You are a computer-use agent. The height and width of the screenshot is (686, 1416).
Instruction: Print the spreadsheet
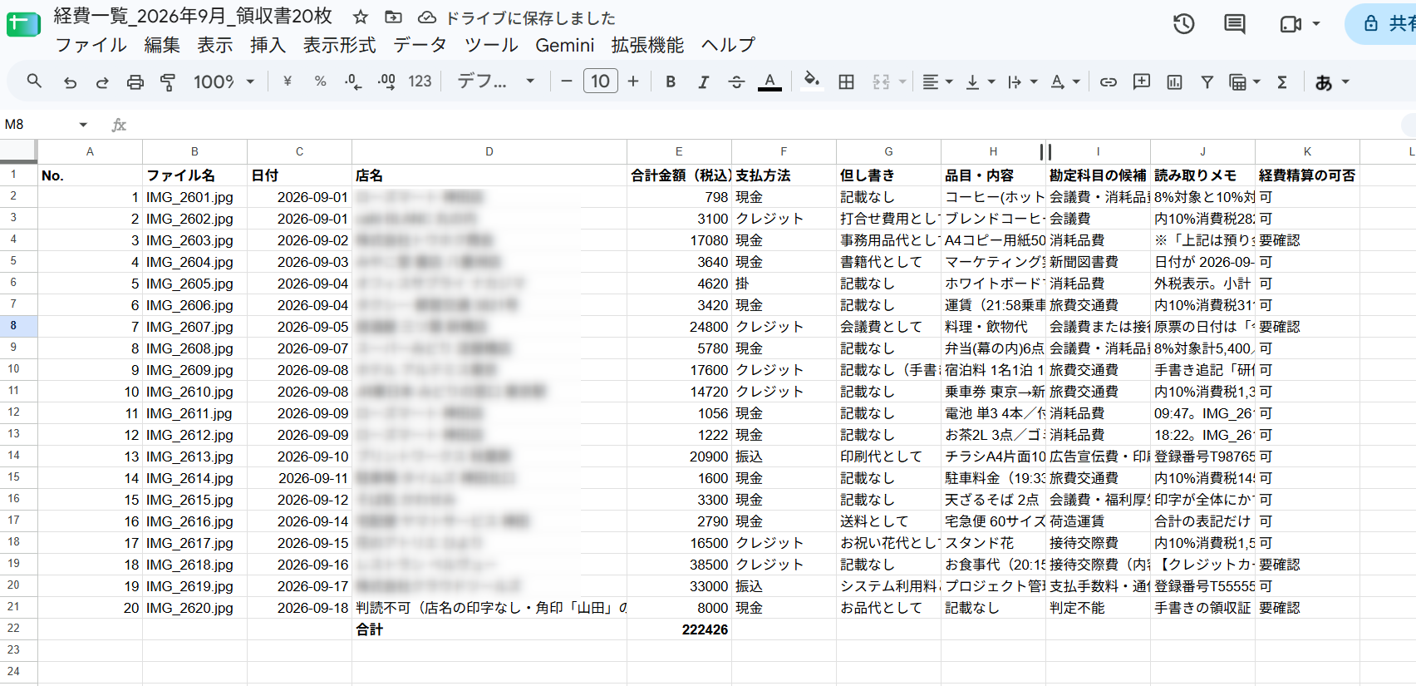click(x=135, y=81)
